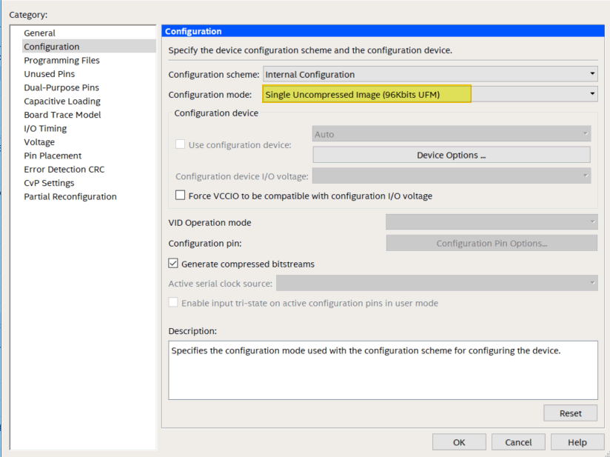Screen dimensions: 610x457
Task: Select the CvP Settings category
Action: 49,183
